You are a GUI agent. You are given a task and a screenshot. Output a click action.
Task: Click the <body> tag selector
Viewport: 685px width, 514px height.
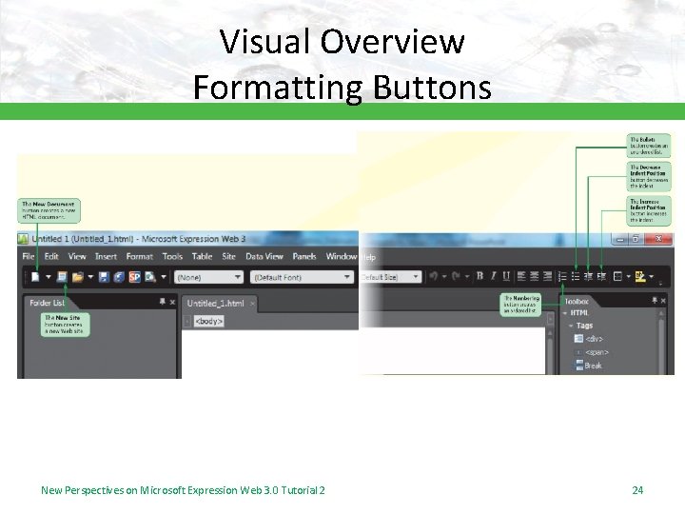click(x=208, y=322)
